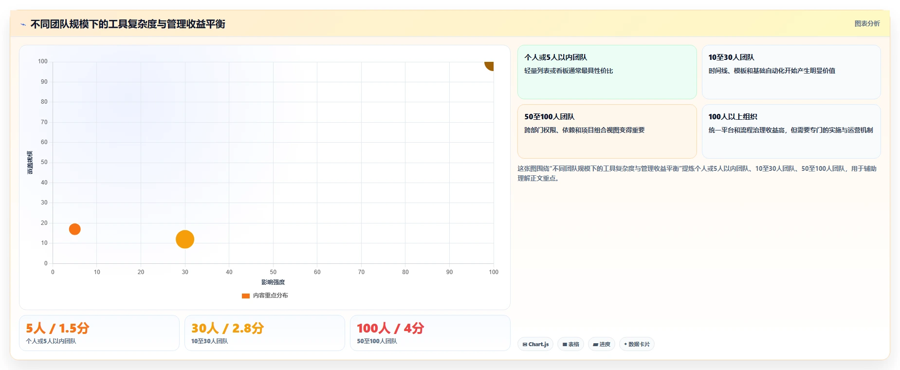The height and width of the screenshot is (370, 900).
Task: Select the 5人 / 1.5分 stat card
Action: 99,333
